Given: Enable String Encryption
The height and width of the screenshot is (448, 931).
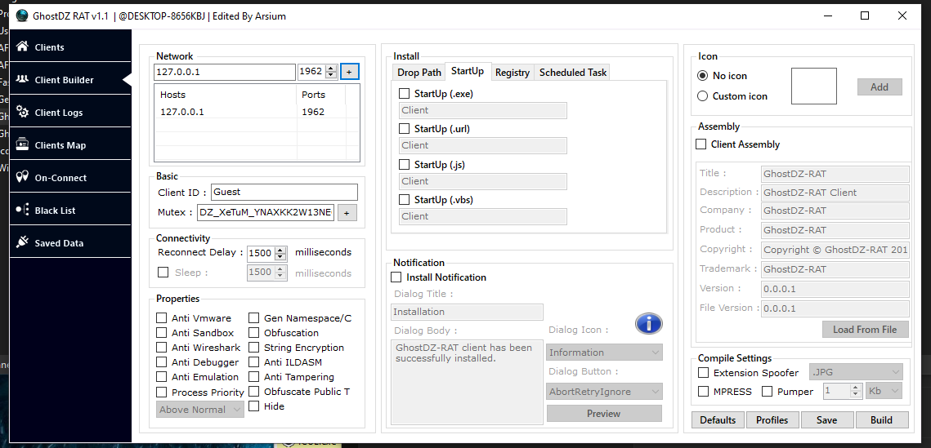Looking at the screenshot, I should (253, 348).
